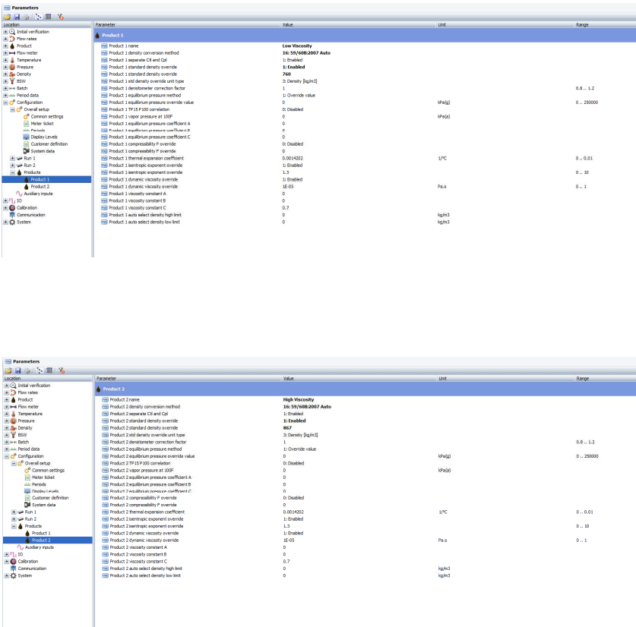Click Temperature thermometer icon in Product 1 window
The image size is (636, 627).
pos(12,60)
